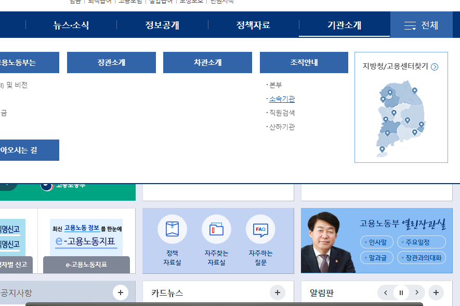
Task: Select 산하기관 under 조직안내
Action: [x=282, y=127]
